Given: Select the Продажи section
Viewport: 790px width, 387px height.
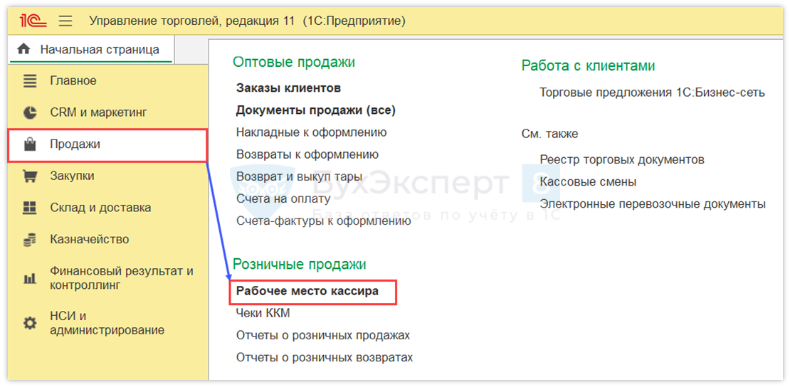Looking at the screenshot, I should (x=107, y=144).
